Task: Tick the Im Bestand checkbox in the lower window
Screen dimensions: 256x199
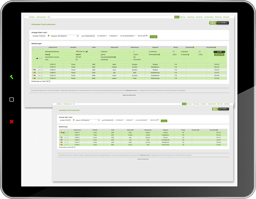Action: tap(133, 120)
